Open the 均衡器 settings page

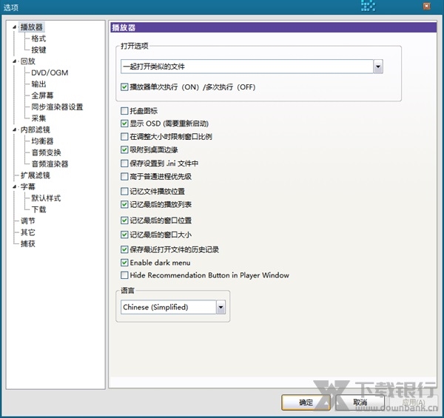click(42, 141)
